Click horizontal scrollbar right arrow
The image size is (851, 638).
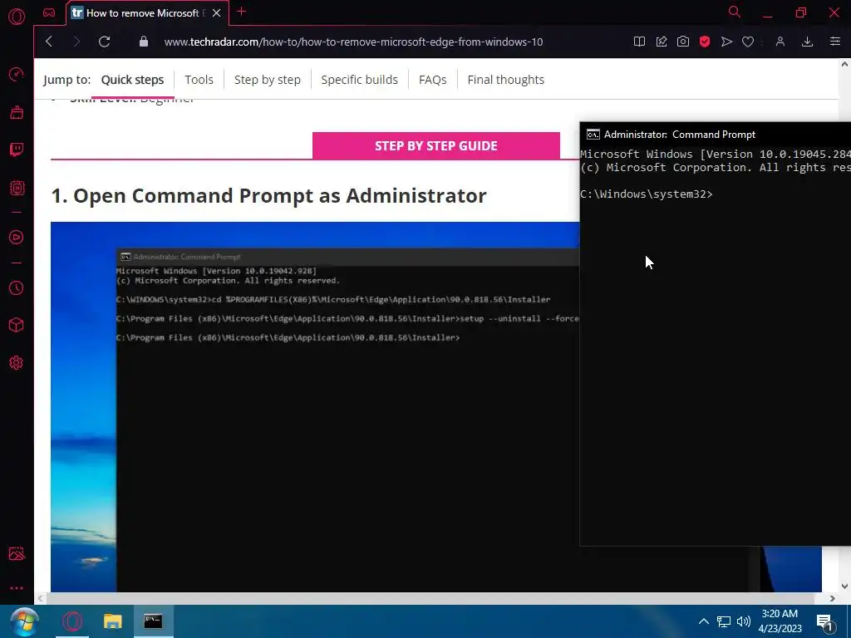[x=832, y=598]
